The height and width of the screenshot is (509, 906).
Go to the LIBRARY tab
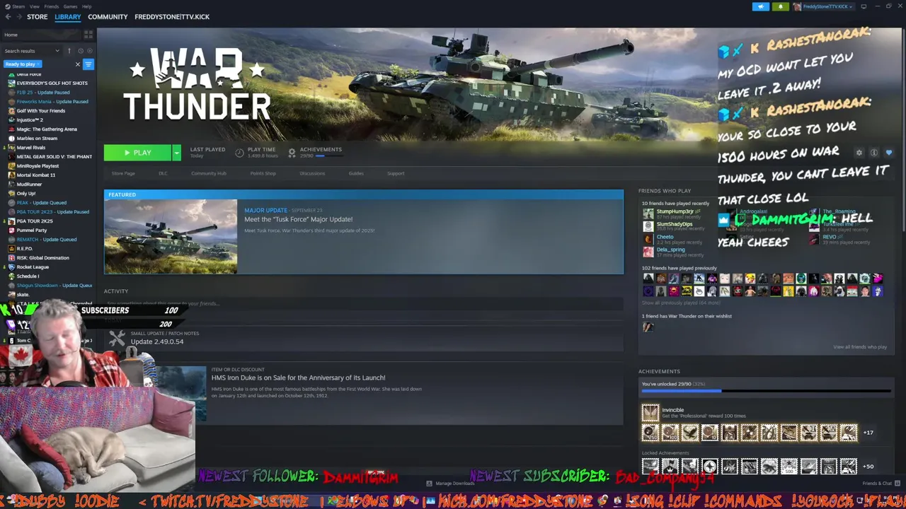coord(68,17)
